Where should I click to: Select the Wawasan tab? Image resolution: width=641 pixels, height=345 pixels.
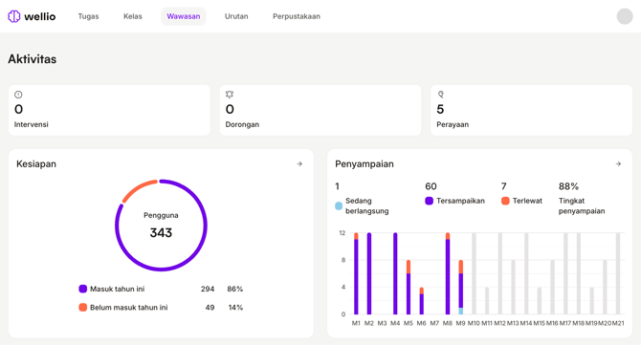pos(184,16)
